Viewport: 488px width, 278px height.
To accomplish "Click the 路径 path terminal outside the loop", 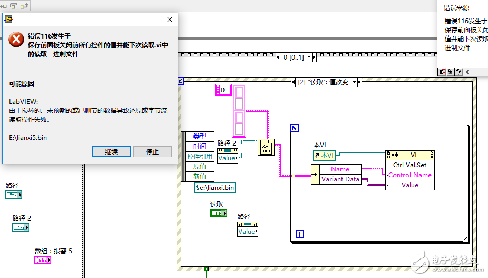I will click(14, 195).
